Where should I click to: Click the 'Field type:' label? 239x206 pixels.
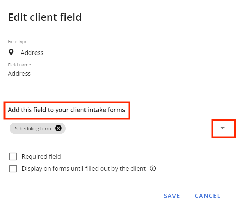(18, 42)
